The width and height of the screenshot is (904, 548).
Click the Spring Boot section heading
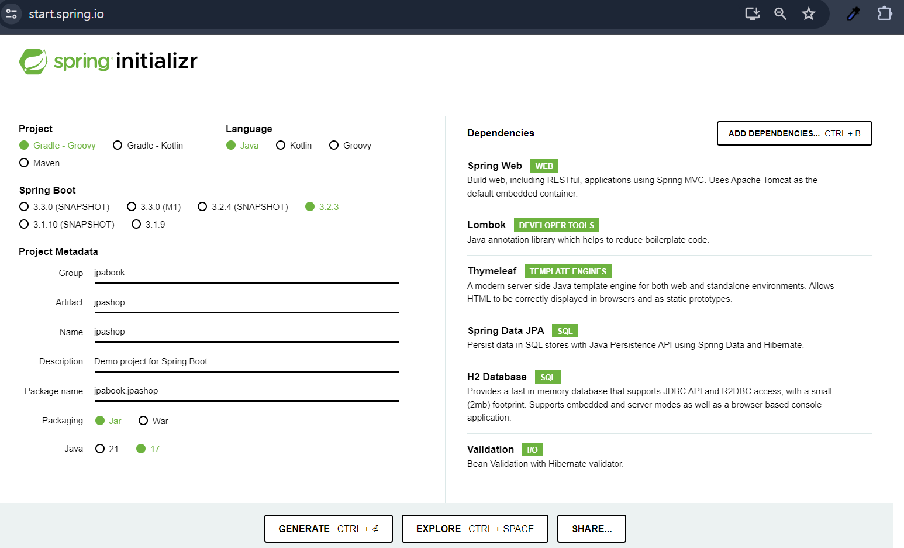click(47, 191)
